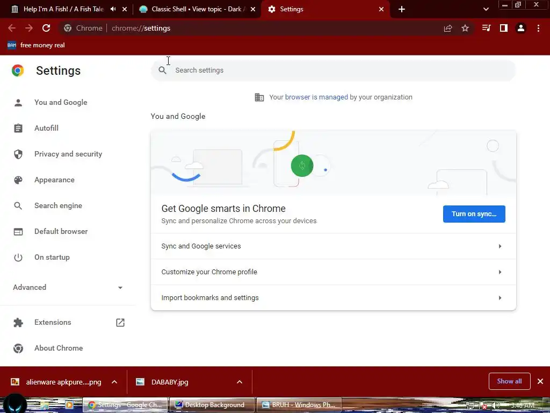Open Sync and Google services row
Screen dimensions: 550x413
(x=333, y=246)
